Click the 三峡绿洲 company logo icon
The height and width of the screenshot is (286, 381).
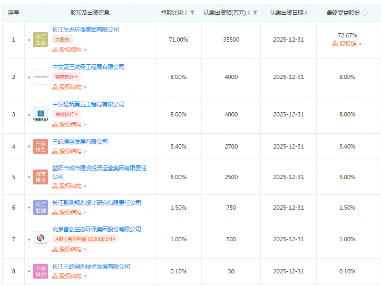pos(41,271)
